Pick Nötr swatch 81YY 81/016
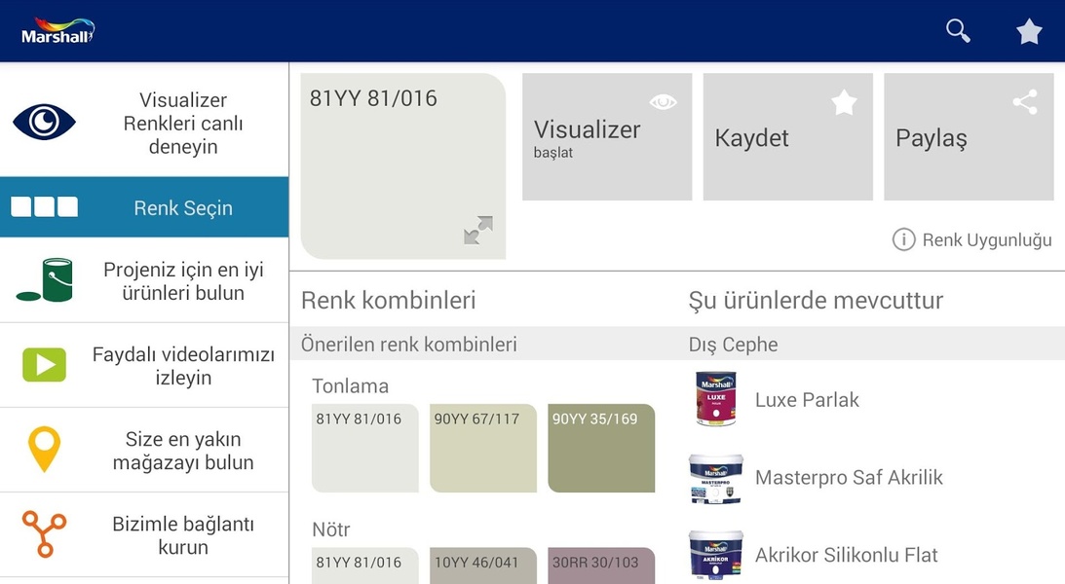 (x=365, y=566)
